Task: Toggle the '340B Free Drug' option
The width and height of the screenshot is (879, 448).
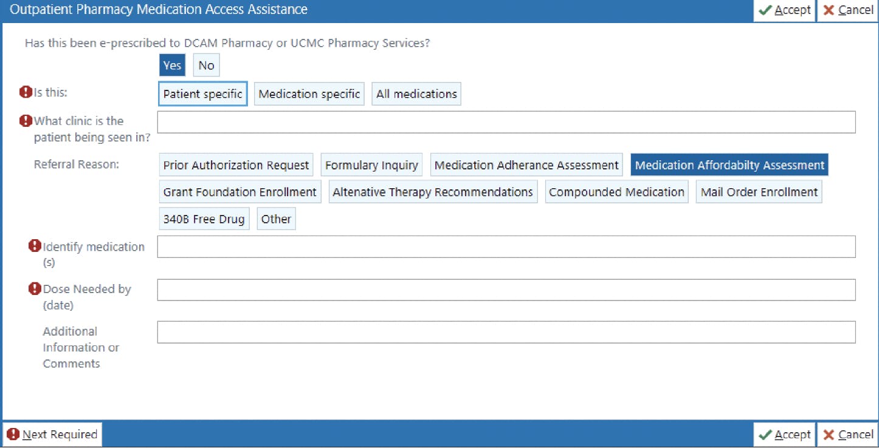Action: point(204,219)
